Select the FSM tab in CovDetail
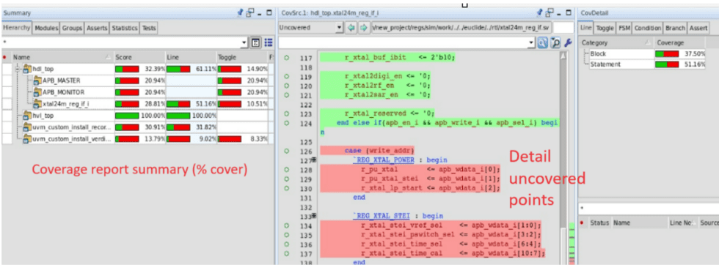This screenshot has width=719, height=265. point(624,28)
